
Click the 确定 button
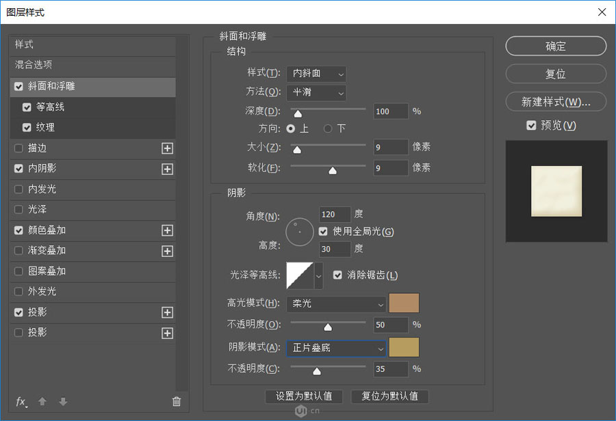[555, 46]
